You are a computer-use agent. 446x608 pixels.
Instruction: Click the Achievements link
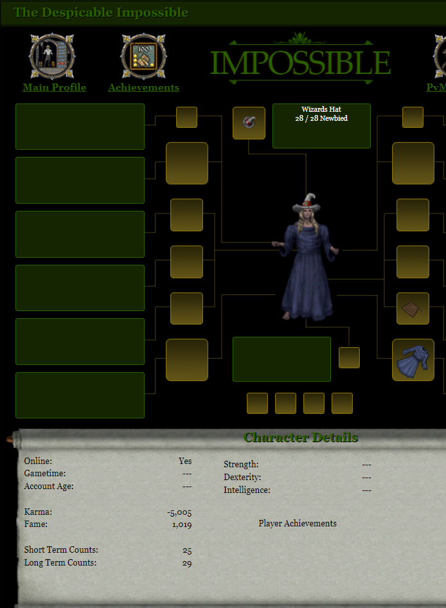(x=143, y=87)
